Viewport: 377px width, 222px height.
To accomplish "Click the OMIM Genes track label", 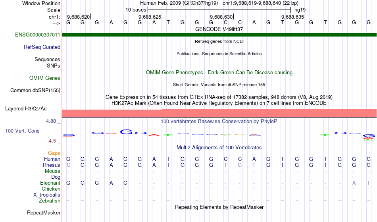I will click(x=45, y=78).
